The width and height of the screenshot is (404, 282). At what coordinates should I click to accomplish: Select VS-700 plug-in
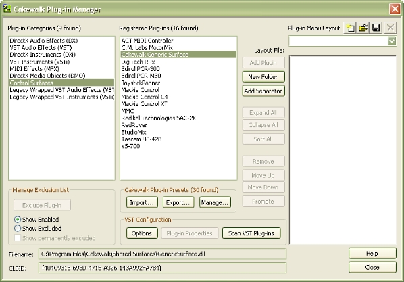pos(178,146)
